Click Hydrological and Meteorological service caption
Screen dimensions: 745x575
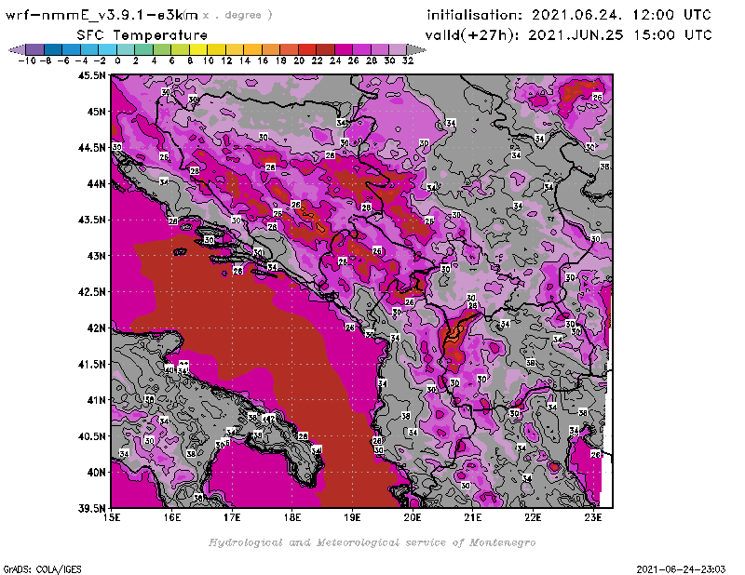372,542
